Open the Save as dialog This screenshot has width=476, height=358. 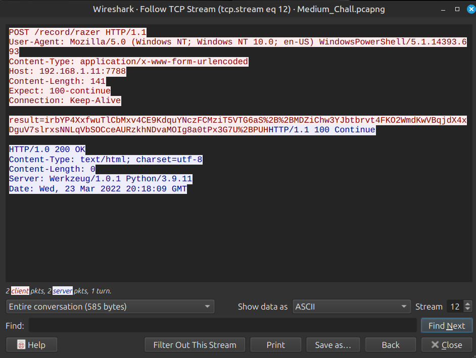pos(333,344)
